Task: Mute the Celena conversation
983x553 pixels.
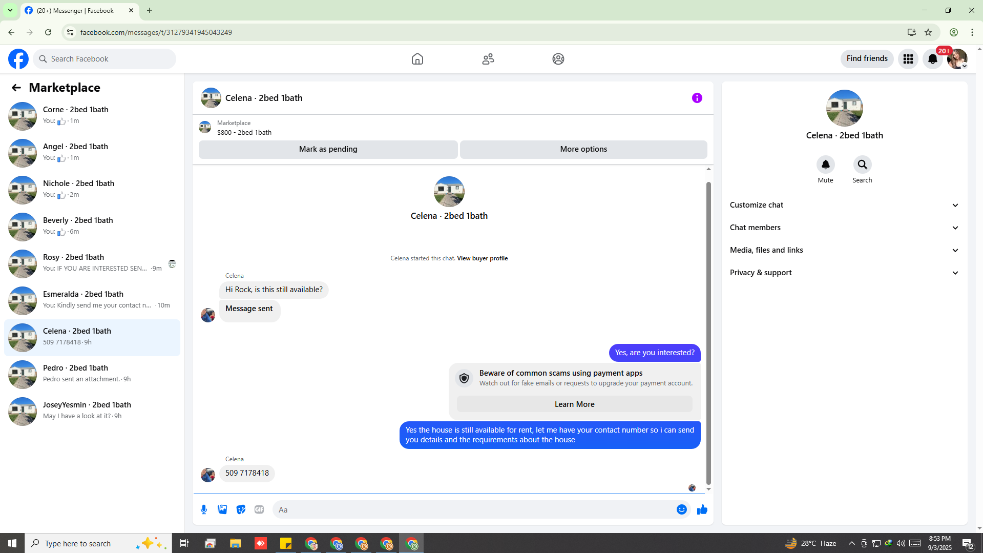Action: [x=825, y=165]
